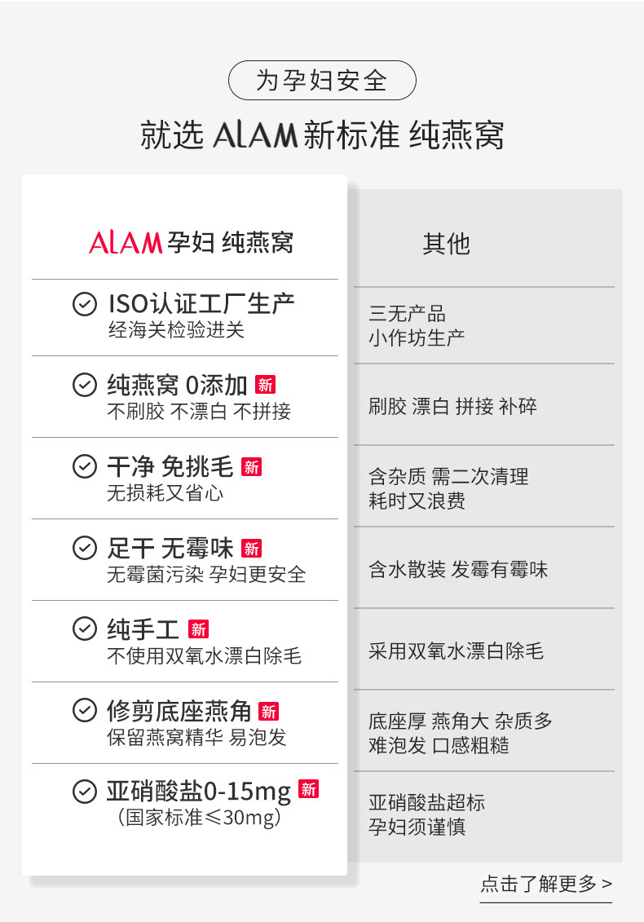This screenshot has width=644, height=922.
Task: Click the 就选 ALAM 新标准 纯燕窝 headline
Action: (x=322, y=135)
